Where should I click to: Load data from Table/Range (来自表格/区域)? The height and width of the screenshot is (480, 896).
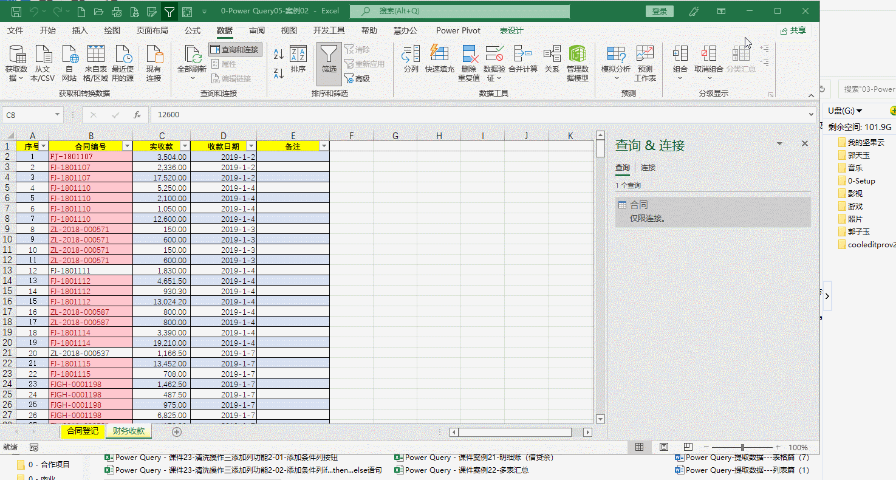tap(96, 63)
